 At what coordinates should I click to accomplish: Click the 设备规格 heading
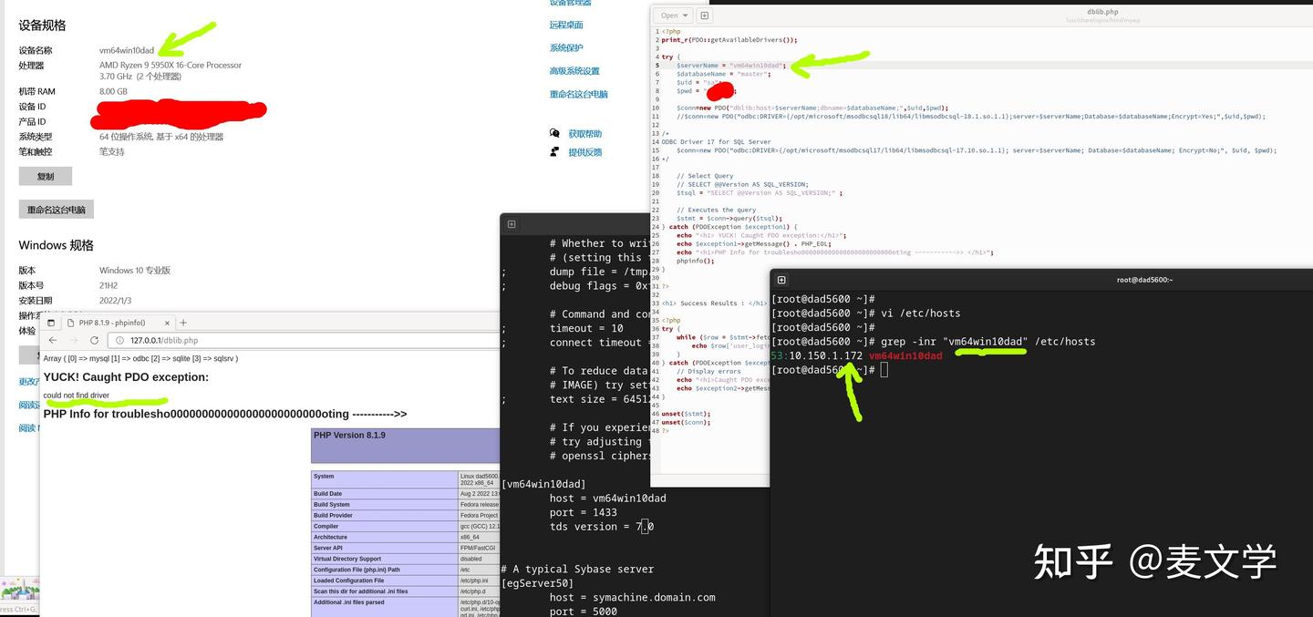tap(42, 26)
